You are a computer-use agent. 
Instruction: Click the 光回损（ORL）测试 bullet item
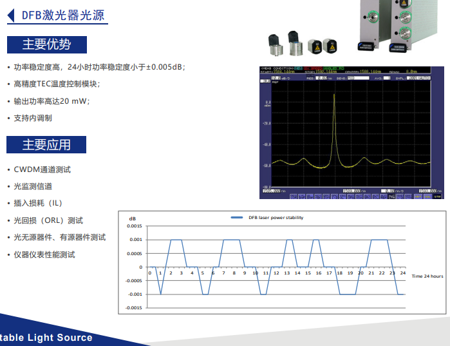(48, 220)
